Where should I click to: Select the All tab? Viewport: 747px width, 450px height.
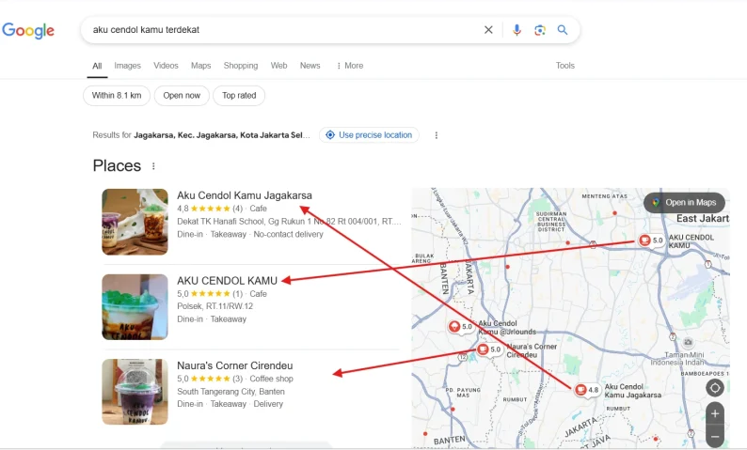pos(97,66)
